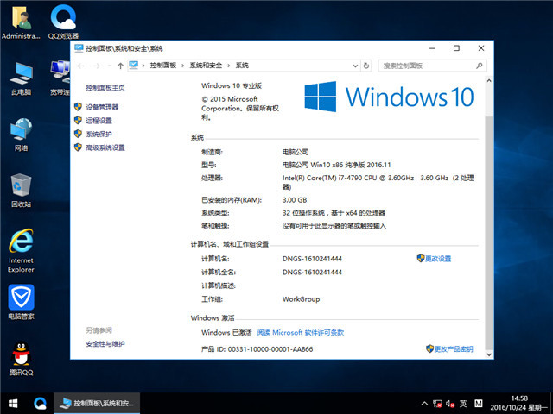Open 高级系统设置 advanced system settings
The height and width of the screenshot is (414, 553).
pyautogui.click(x=105, y=147)
